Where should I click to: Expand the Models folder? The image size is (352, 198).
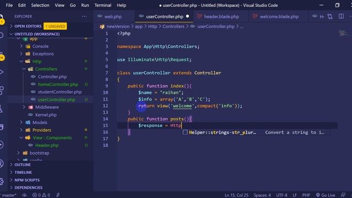pos(40,123)
